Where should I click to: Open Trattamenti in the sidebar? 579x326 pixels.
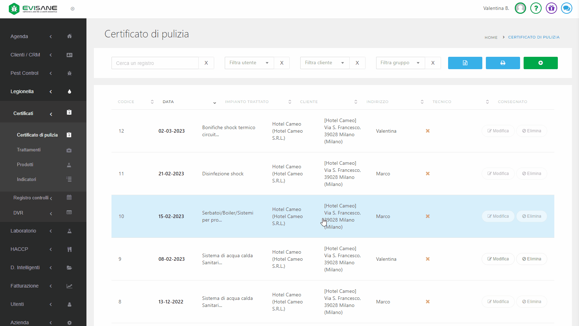tap(29, 150)
